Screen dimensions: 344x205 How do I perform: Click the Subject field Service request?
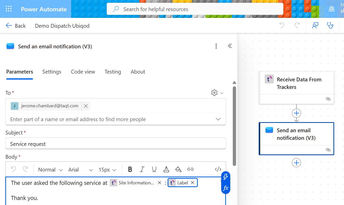[116, 144]
